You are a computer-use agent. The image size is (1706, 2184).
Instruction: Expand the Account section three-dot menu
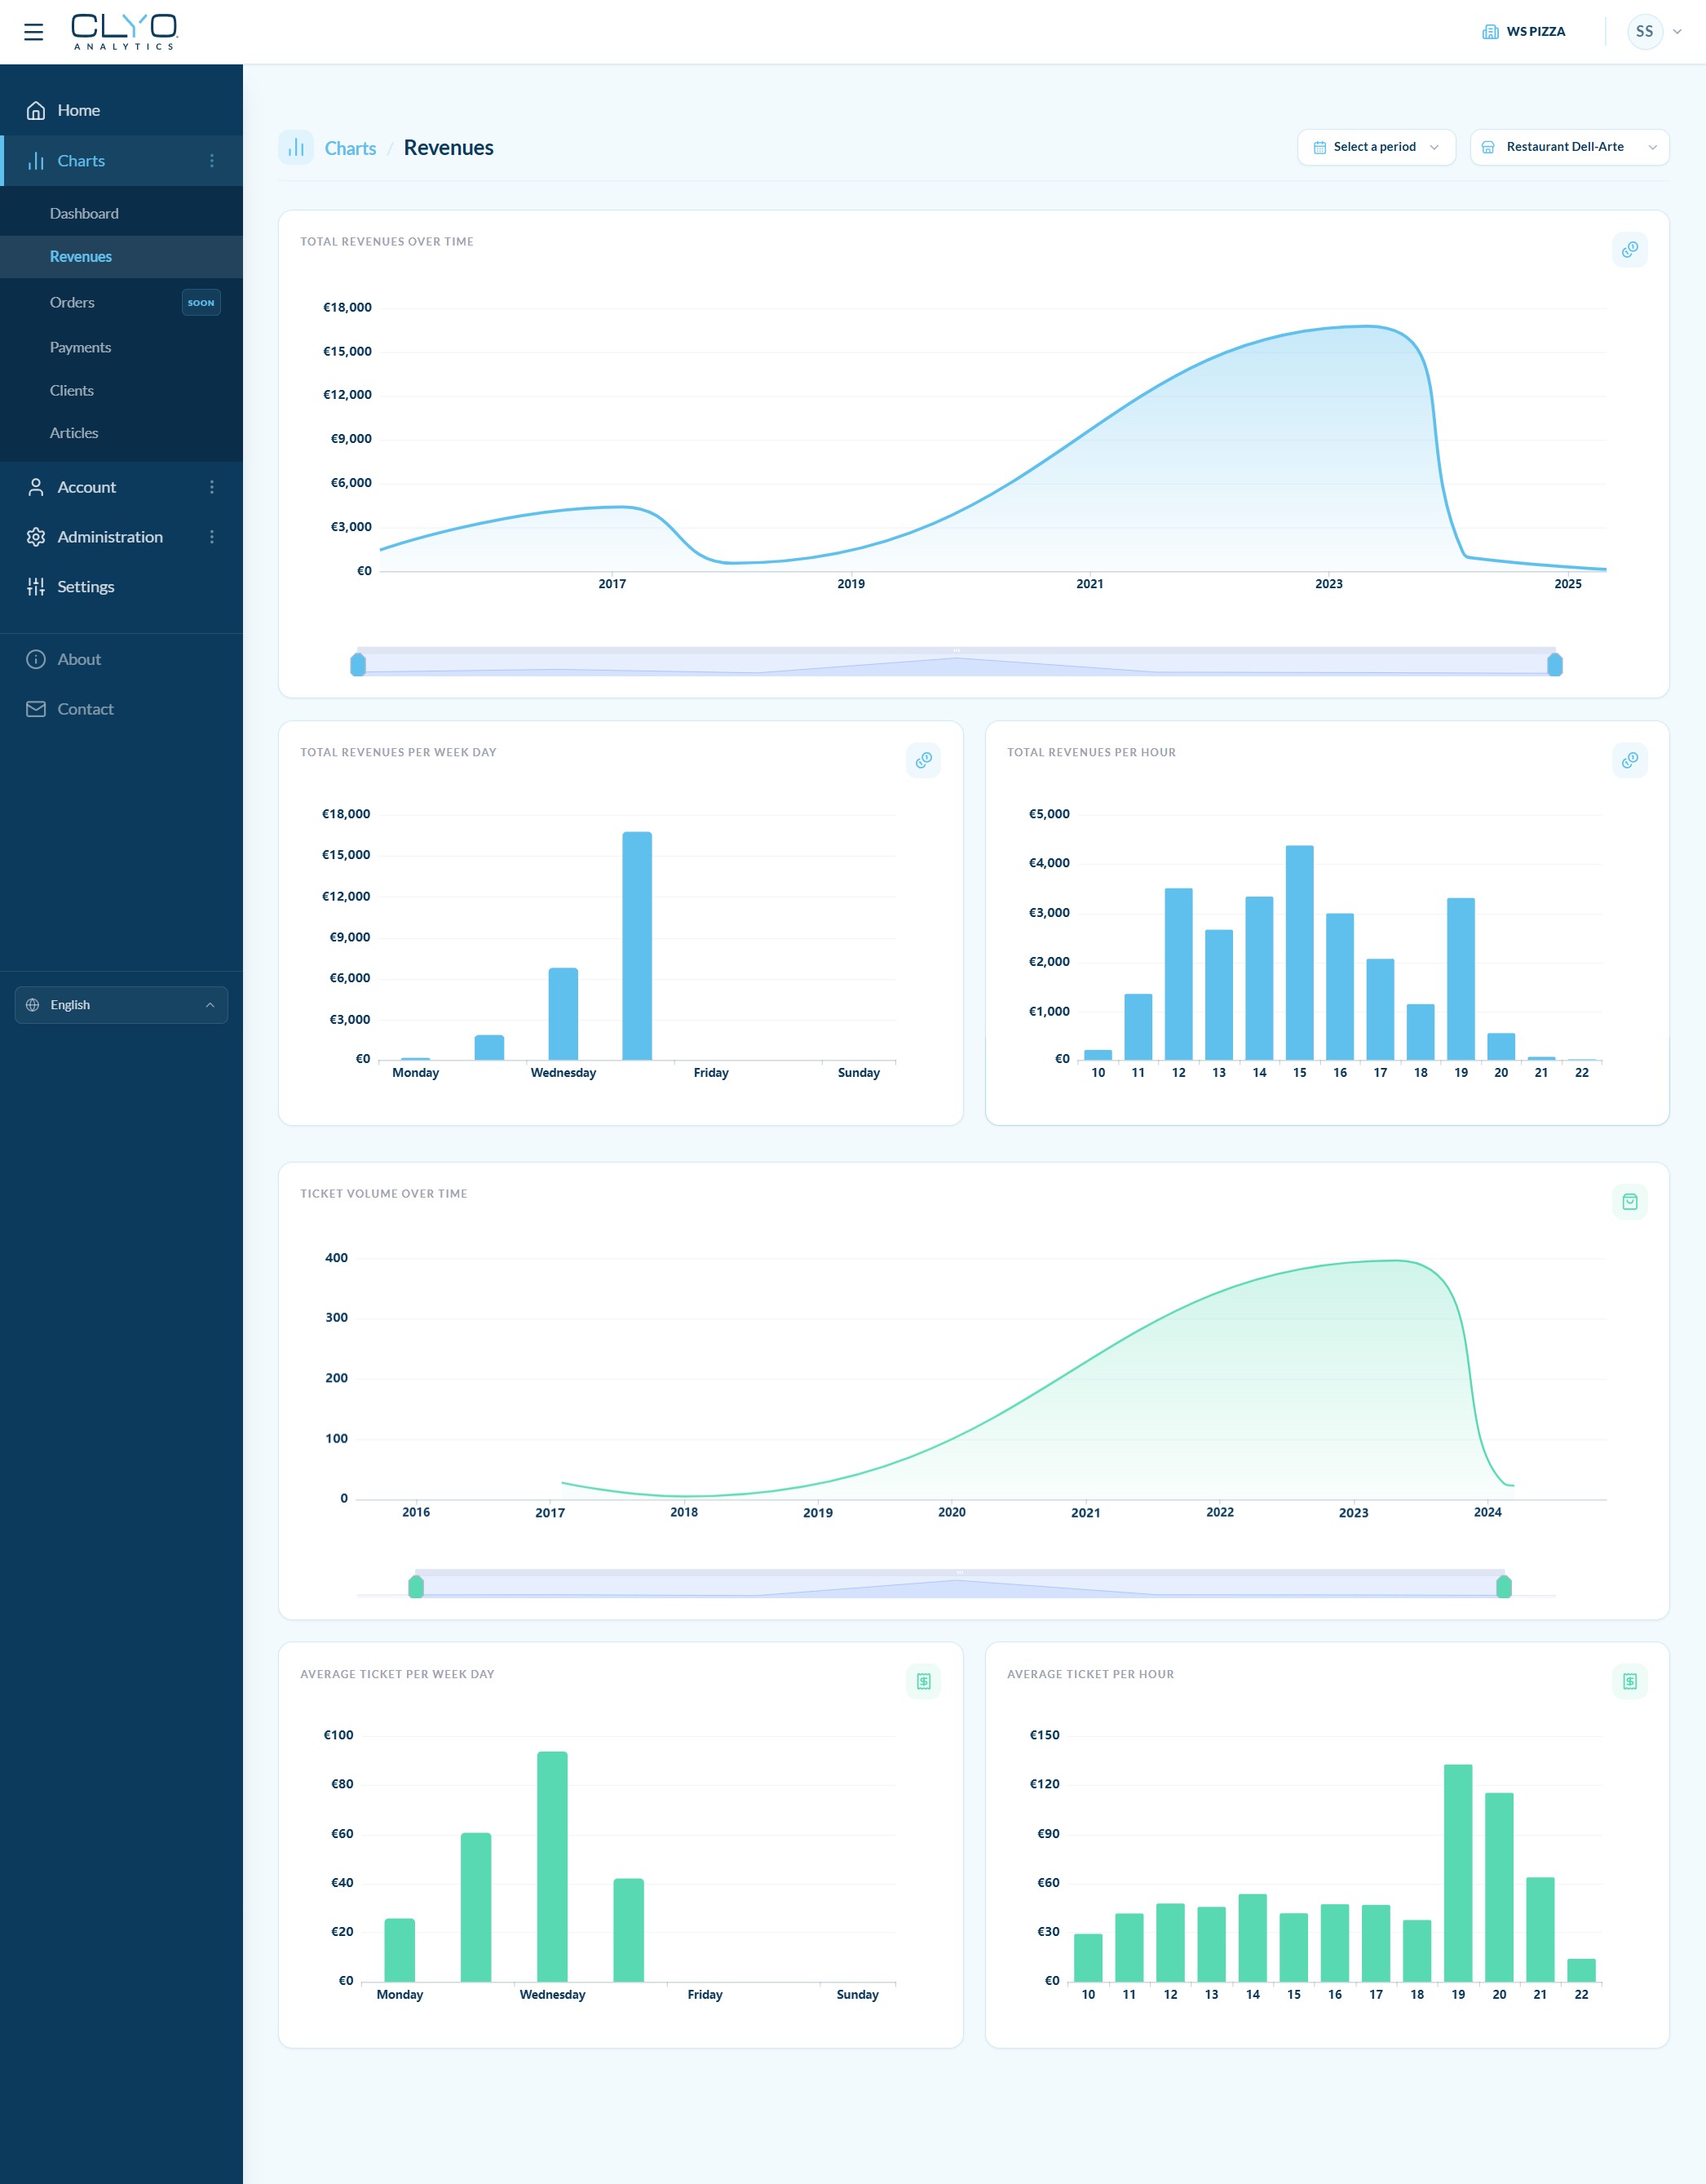point(212,487)
